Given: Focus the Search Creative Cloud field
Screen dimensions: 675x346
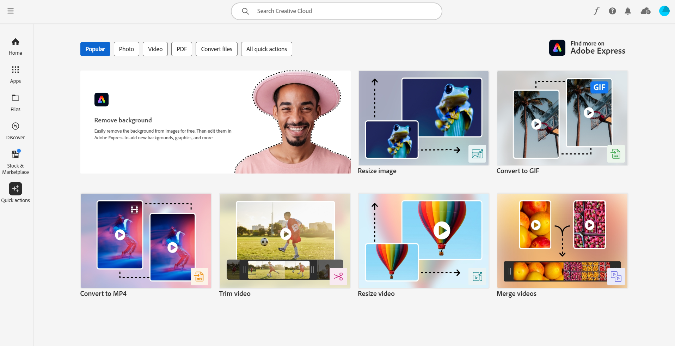Looking at the screenshot, I should pyautogui.click(x=336, y=11).
